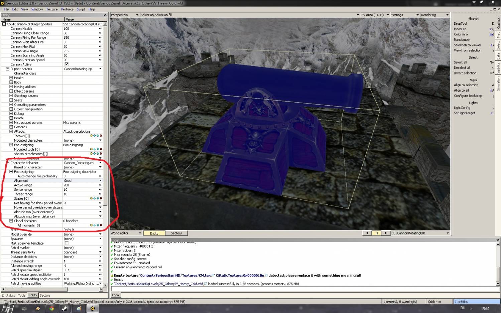Screen dimensions: 501x313
Task: Click the DropTool command
Action: click(460, 24)
